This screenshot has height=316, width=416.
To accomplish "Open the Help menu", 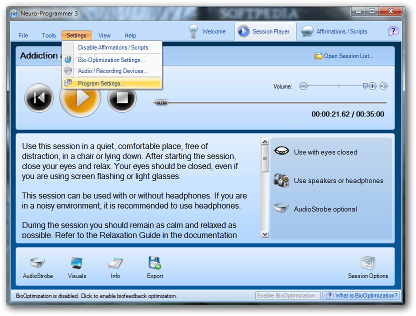I will click(x=130, y=35).
